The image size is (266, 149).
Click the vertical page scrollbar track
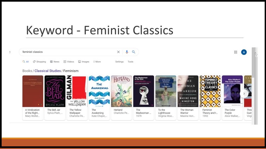point(256,91)
